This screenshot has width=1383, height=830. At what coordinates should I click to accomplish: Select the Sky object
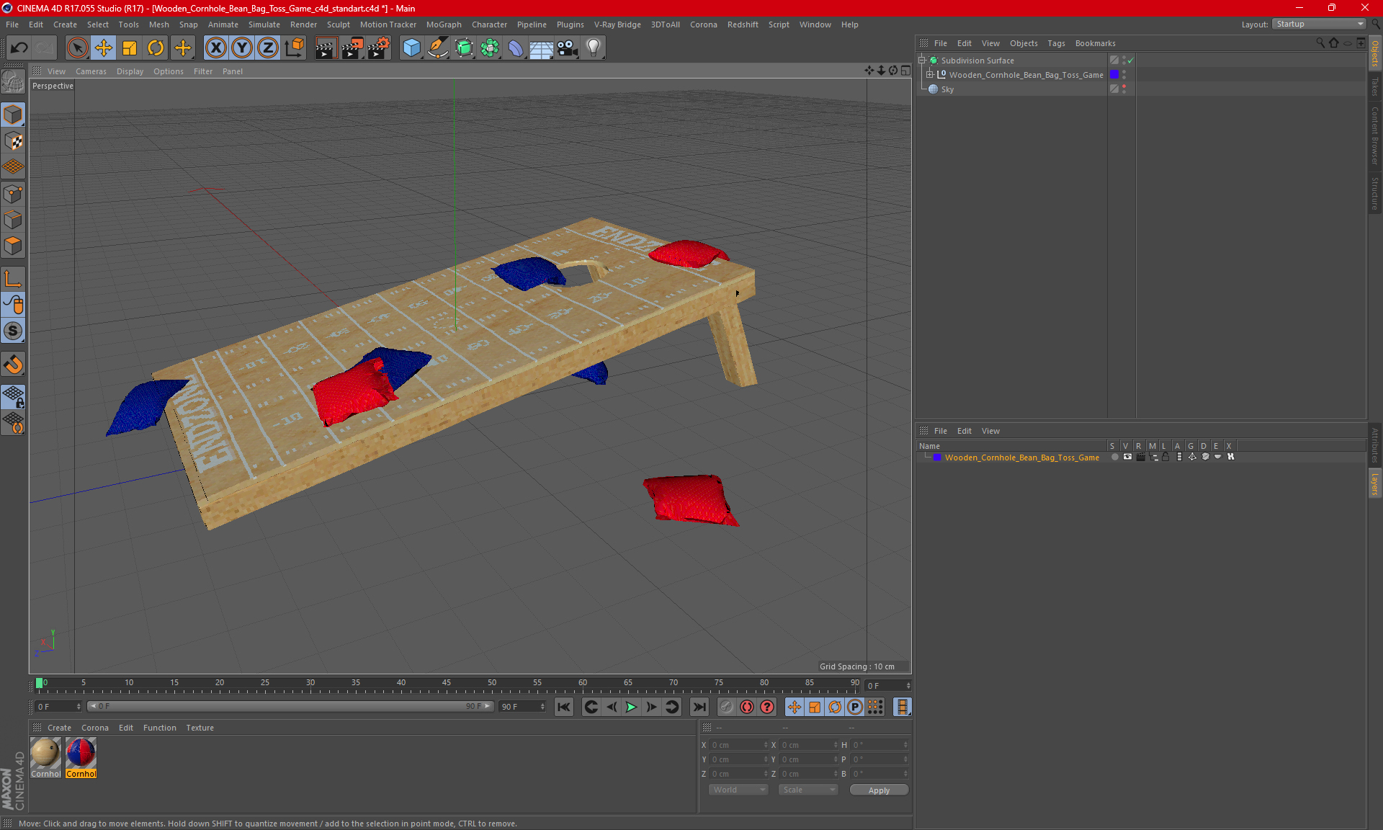pos(947,89)
